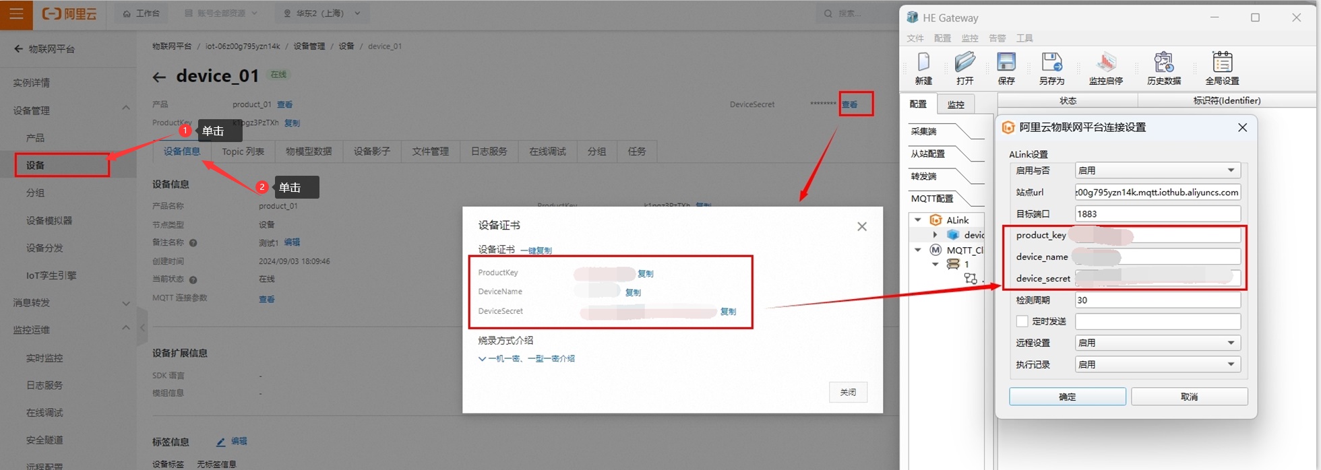
Task: Switch to the 在线调试 tab
Action: coord(548,152)
